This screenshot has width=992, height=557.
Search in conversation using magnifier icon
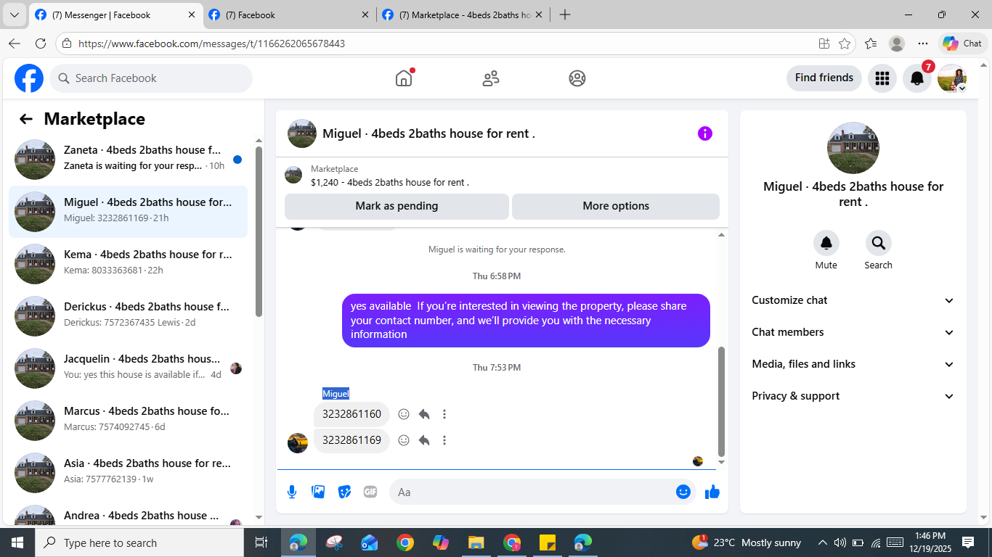point(879,243)
